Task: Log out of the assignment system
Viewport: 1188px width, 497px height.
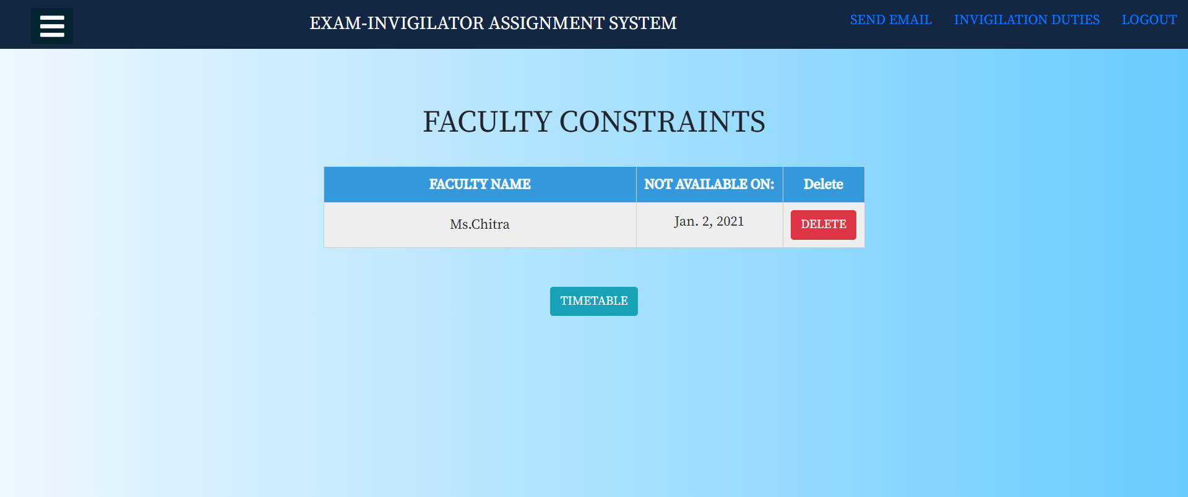Action: tap(1149, 19)
